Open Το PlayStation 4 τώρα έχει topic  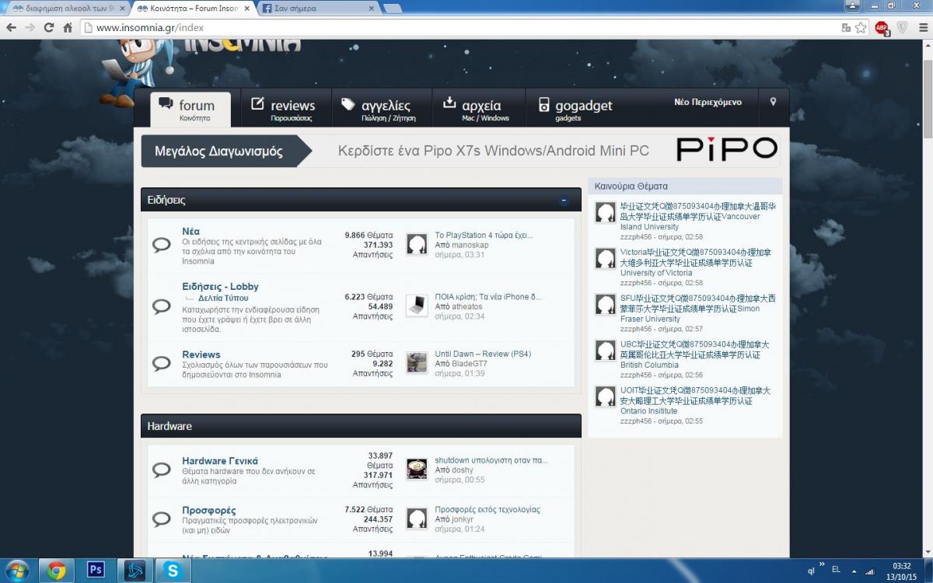pyautogui.click(x=484, y=236)
